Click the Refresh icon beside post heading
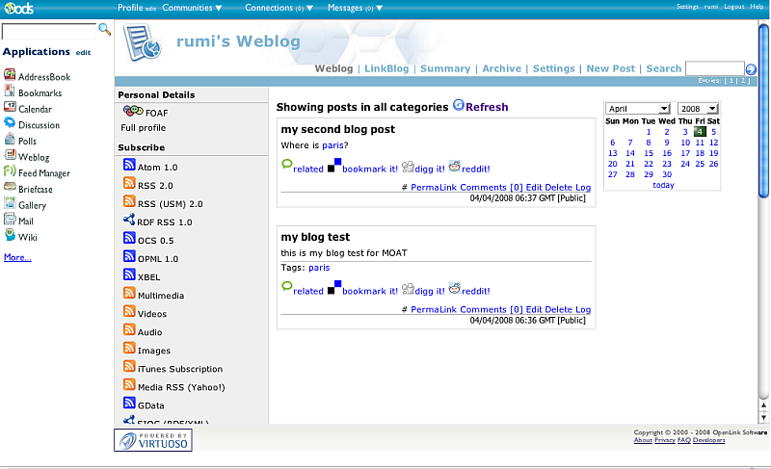771x469 pixels. pos(459,106)
